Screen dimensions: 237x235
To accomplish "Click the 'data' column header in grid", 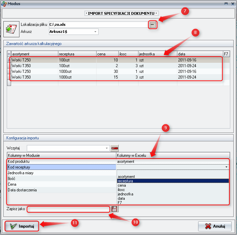I will point(199,54).
